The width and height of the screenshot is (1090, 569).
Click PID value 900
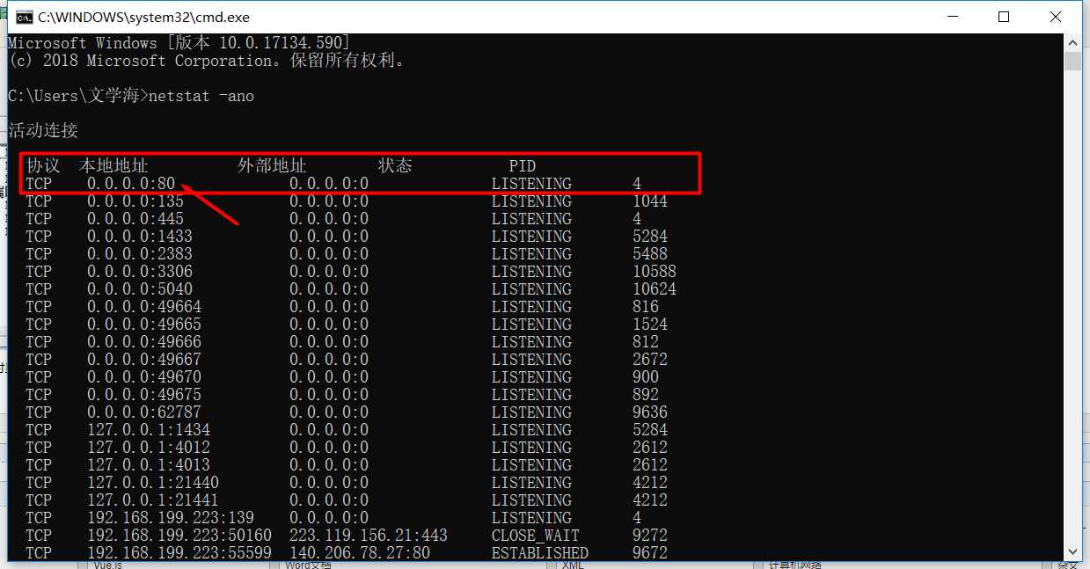click(646, 377)
